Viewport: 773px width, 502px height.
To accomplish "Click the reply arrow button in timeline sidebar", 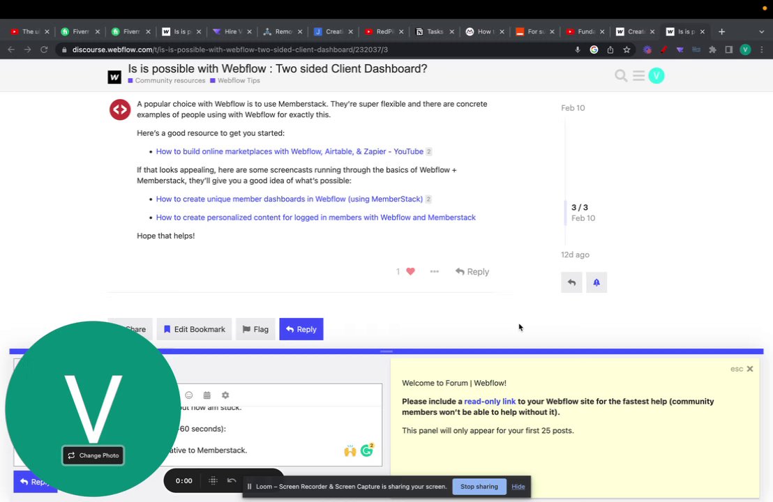I will [571, 282].
